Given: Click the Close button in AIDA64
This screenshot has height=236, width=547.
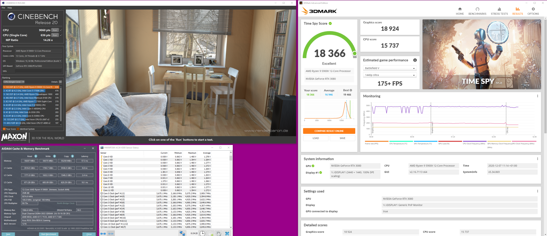Looking at the screenshot, I should (x=89, y=234).
